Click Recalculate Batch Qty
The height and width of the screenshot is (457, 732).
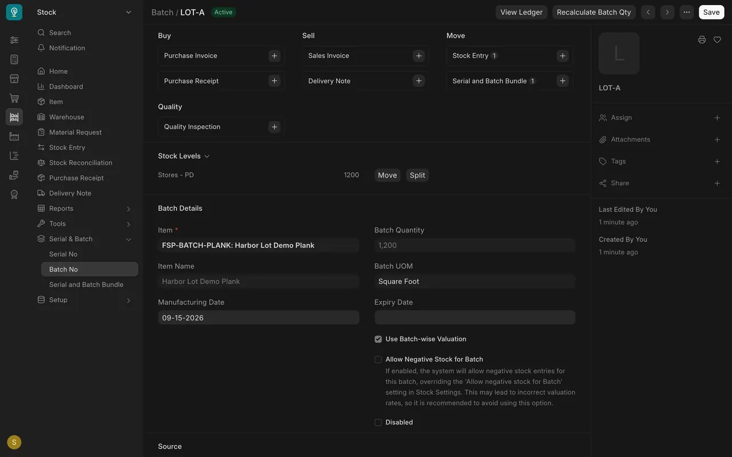[x=594, y=12]
